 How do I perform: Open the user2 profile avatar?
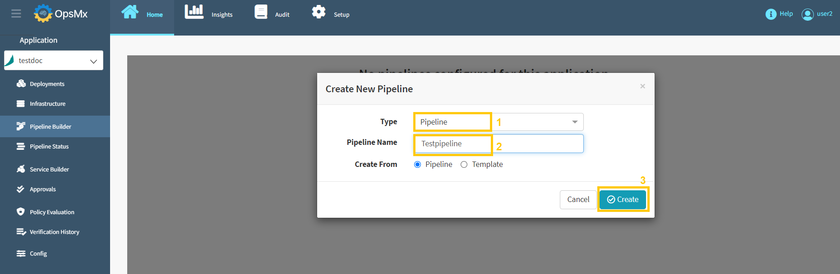coord(807,14)
